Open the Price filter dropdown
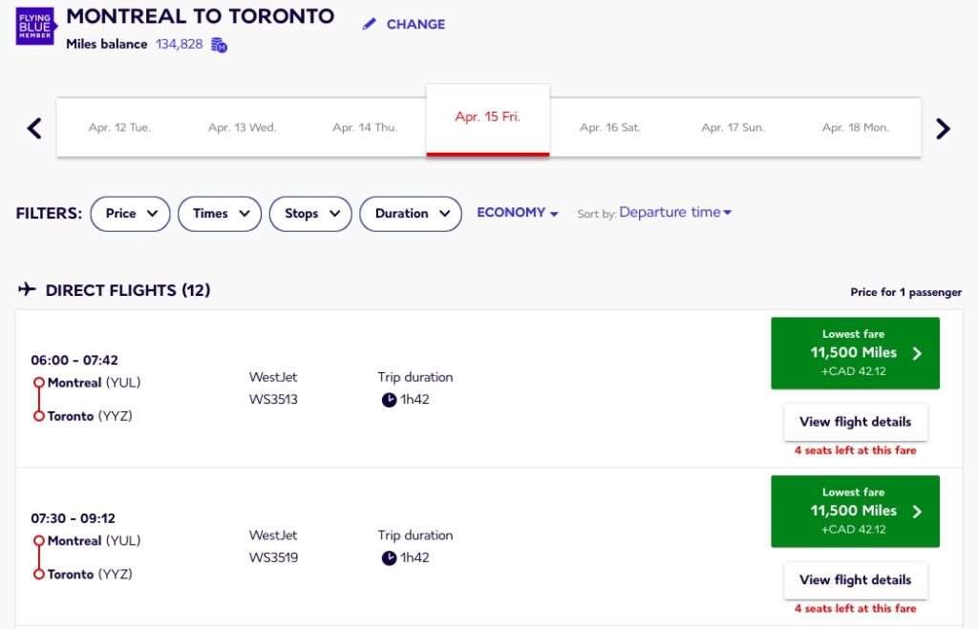 (x=130, y=214)
